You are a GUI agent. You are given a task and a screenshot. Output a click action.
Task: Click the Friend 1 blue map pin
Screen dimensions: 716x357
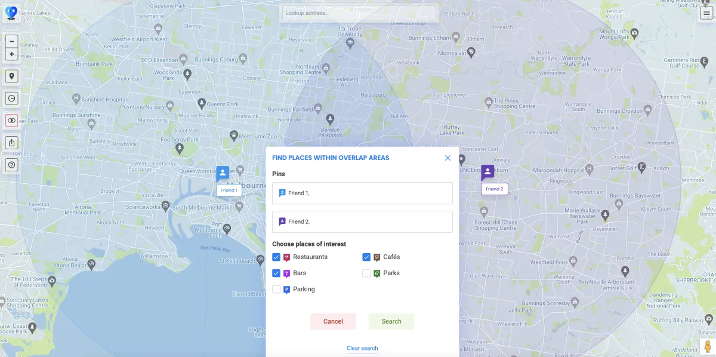click(223, 174)
